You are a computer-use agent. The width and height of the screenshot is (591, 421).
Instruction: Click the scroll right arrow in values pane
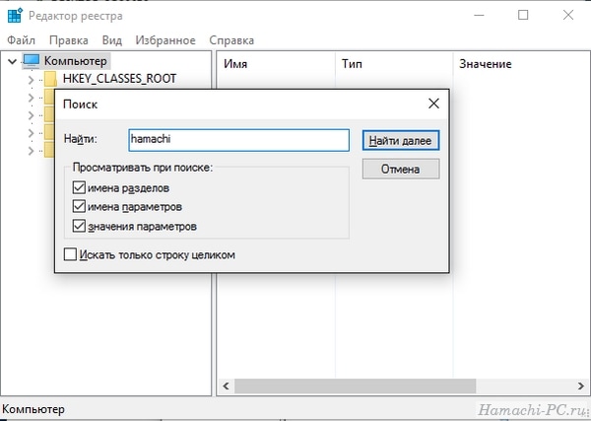click(x=581, y=386)
